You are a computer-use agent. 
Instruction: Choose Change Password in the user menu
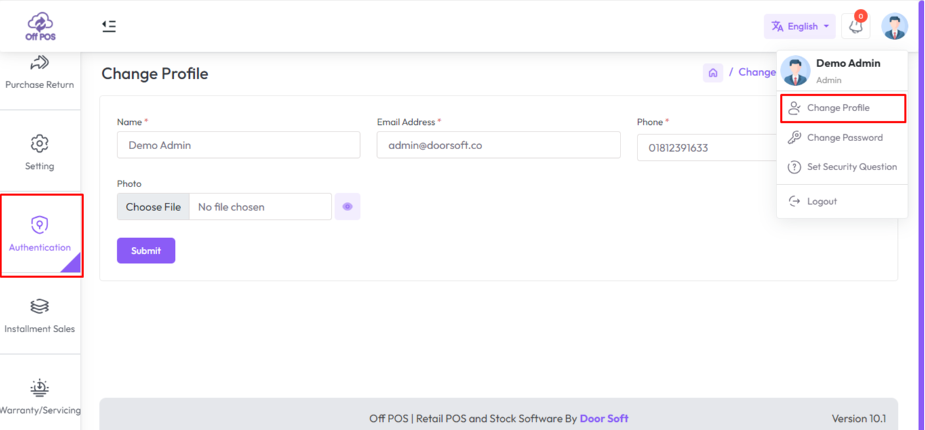click(844, 138)
